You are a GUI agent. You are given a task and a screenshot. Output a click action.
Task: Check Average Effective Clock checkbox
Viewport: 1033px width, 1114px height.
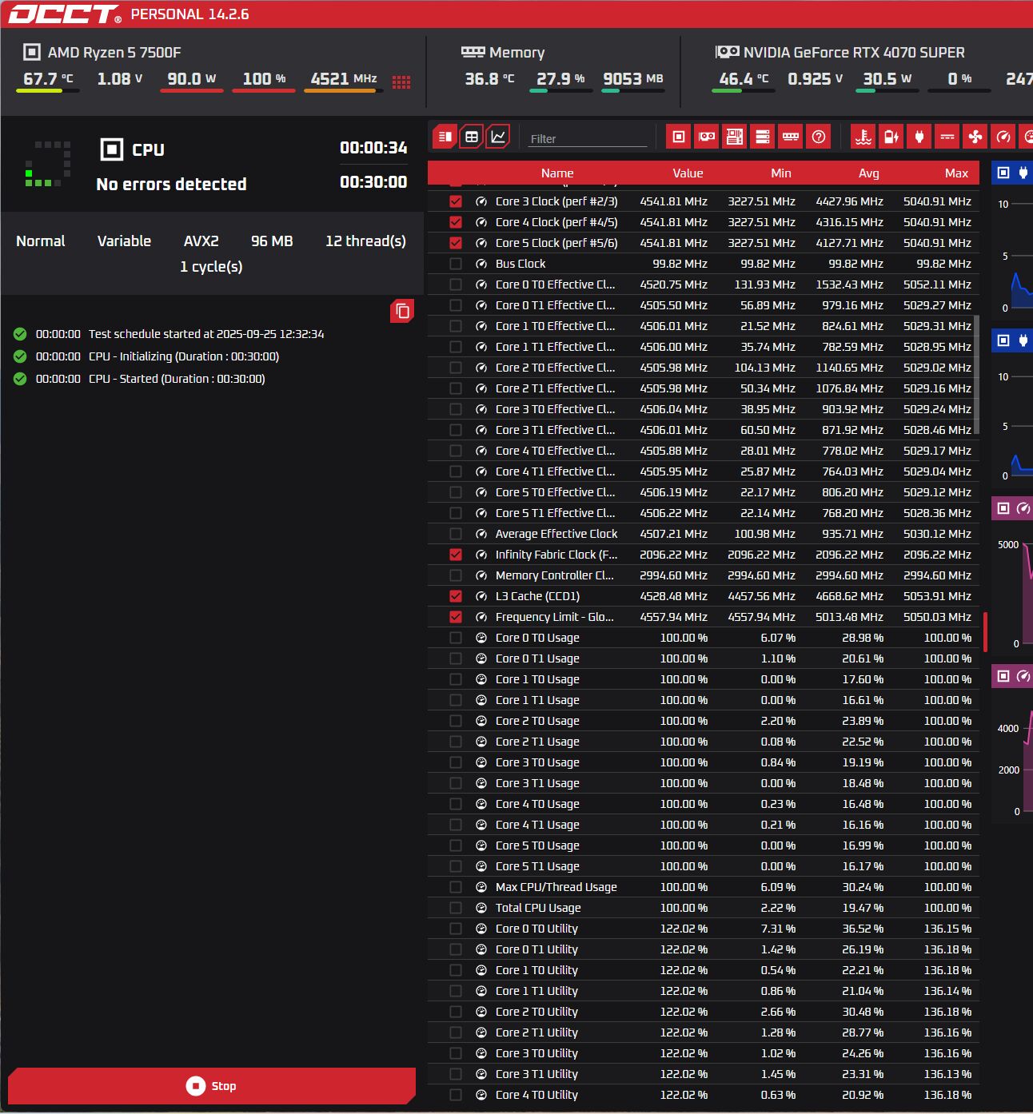coord(456,534)
